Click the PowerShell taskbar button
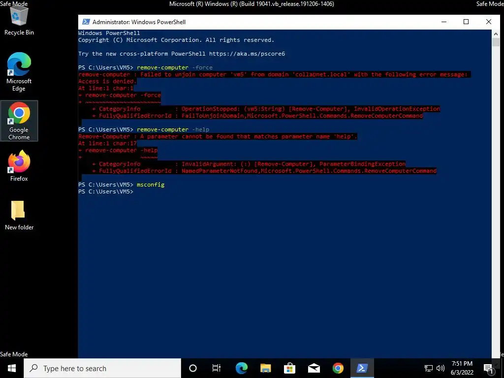This screenshot has width=504, height=378. click(x=362, y=368)
